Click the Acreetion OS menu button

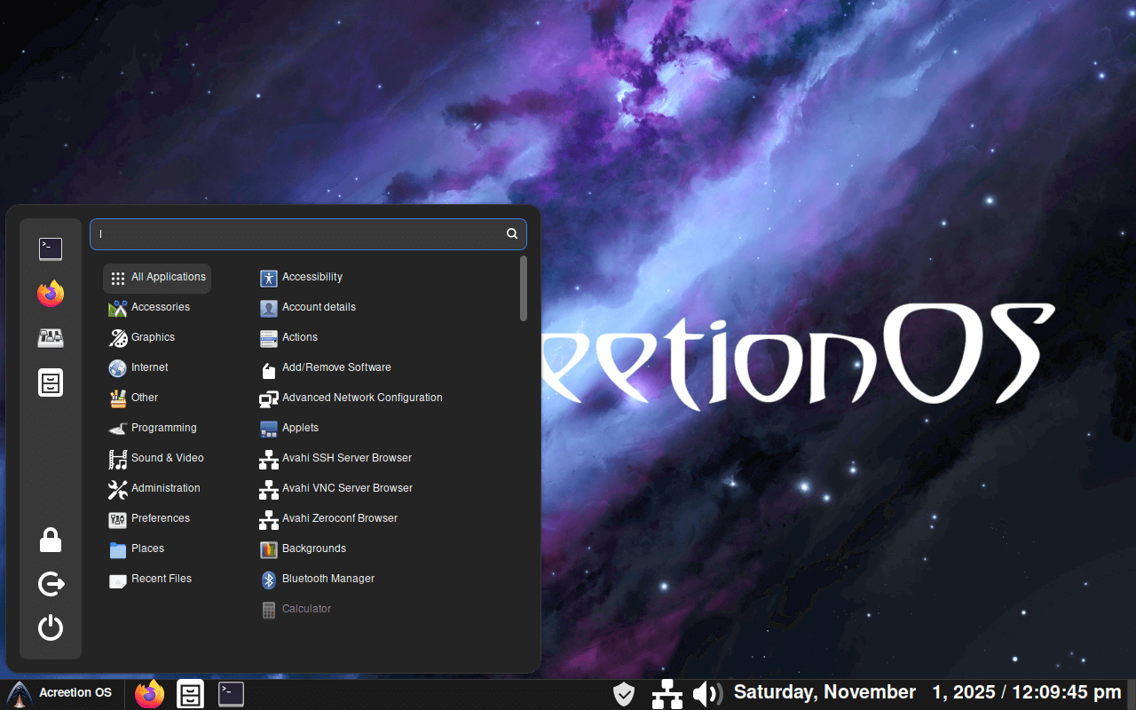60,693
